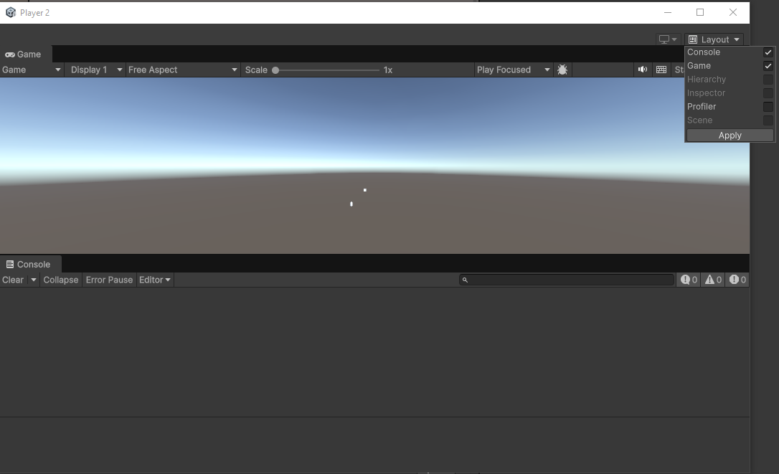Check Profiler in the Layout dropdown
This screenshot has width=779, height=474.
tap(768, 106)
